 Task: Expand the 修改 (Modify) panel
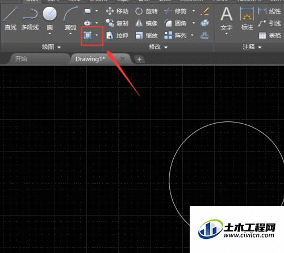[158, 47]
